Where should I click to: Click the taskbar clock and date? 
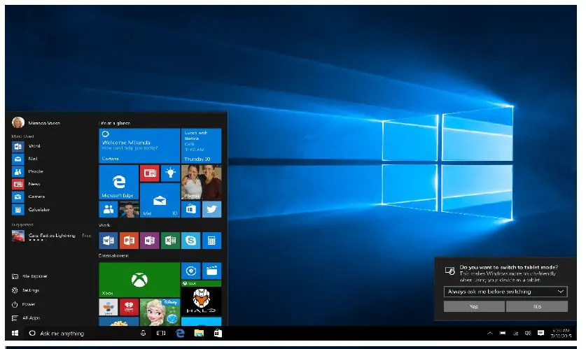click(x=561, y=333)
